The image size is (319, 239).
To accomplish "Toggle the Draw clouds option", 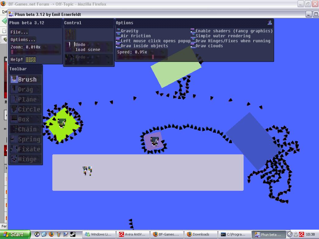I will [207, 46].
